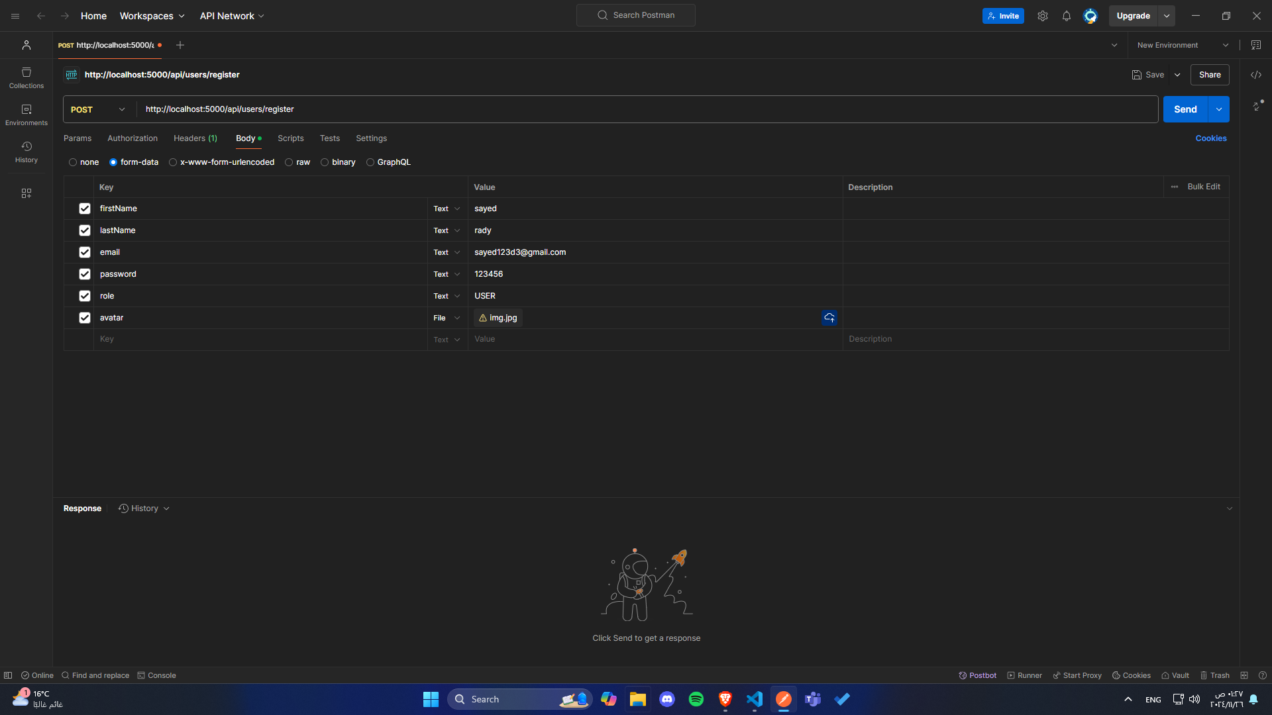
Task: Uncheck the firstName parameter checkbox
Action: tap(85, 209)
